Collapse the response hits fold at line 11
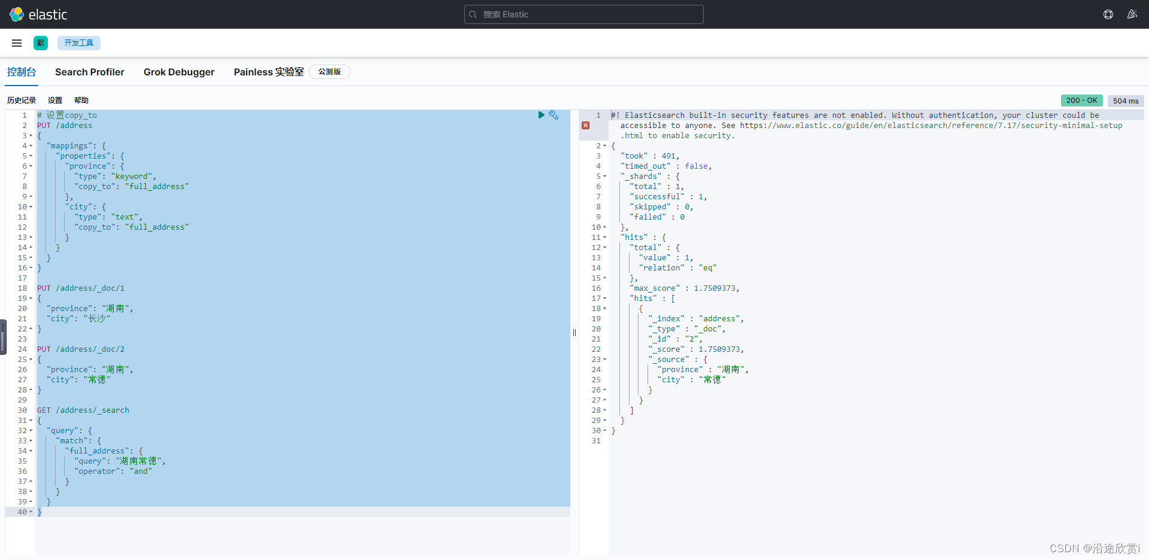1149x560 pixels. 605,238
